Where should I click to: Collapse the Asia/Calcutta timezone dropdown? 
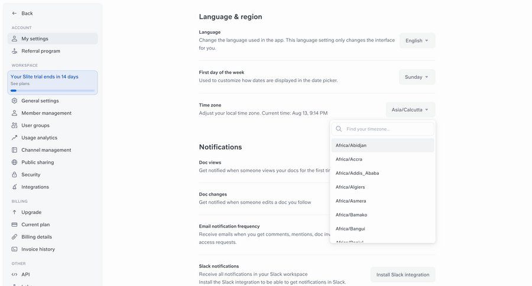pos(411,110)
